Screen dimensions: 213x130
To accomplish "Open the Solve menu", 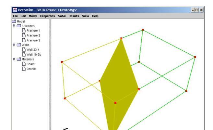I will [62, 16].
